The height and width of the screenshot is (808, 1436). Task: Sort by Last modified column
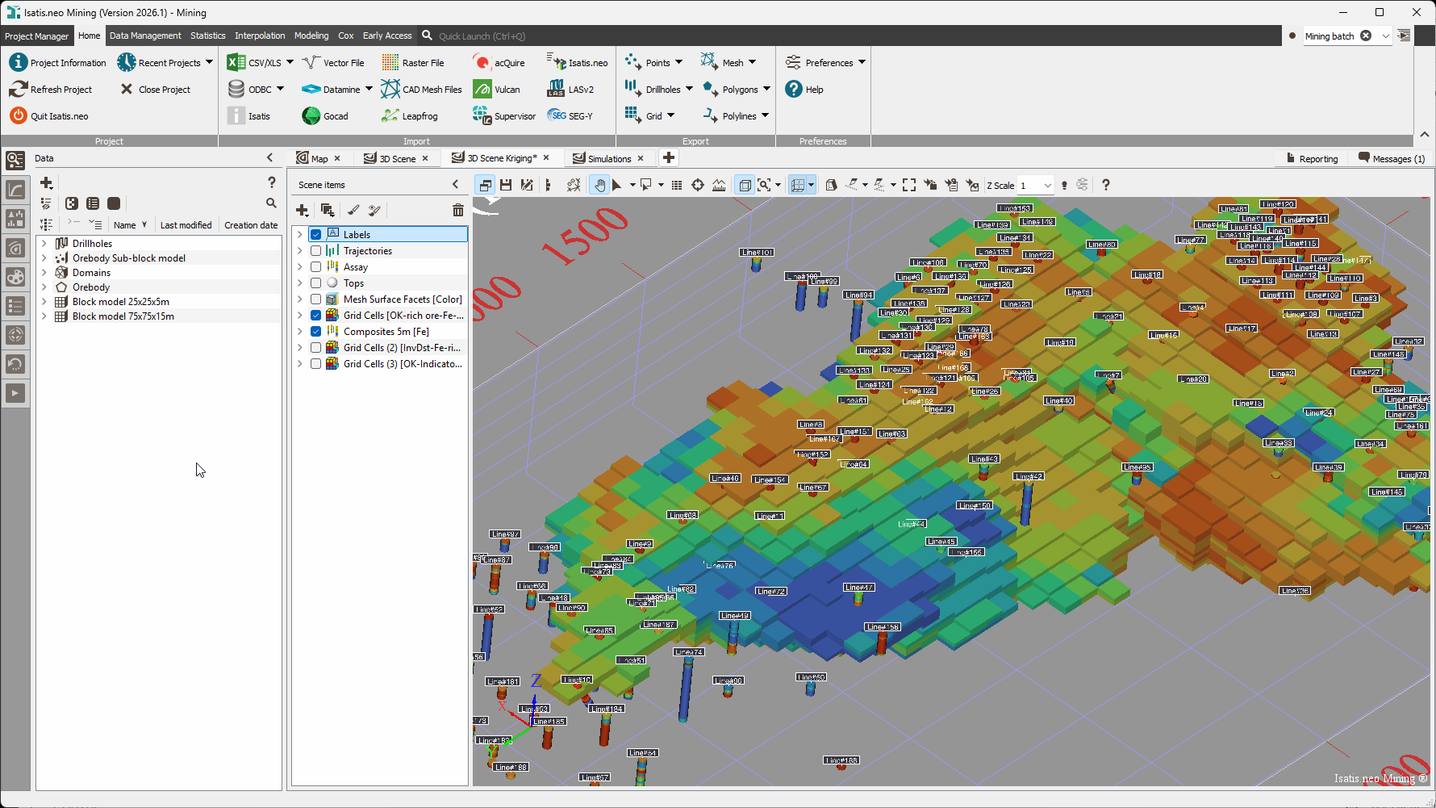point(186,225)
